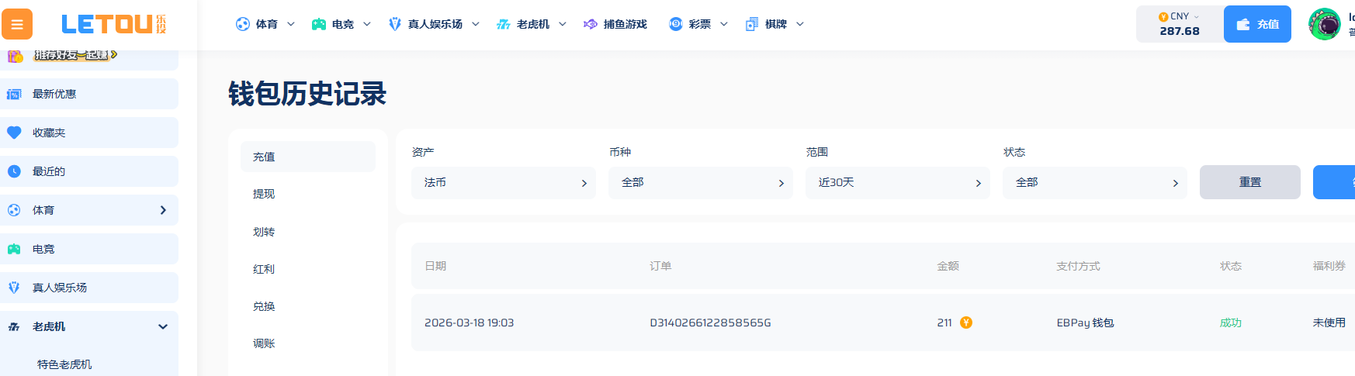The height and width of the screenshot is (376, 1355).
Task: Open 捕鱼游戏 from the top navigation
Action: pos(626,24)
